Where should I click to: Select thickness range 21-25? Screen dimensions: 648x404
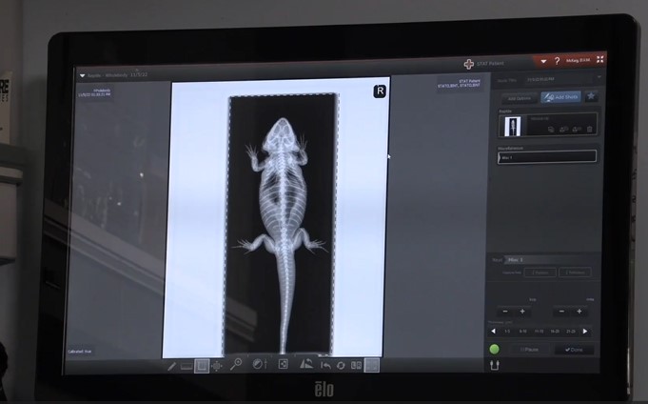[571, 332]
